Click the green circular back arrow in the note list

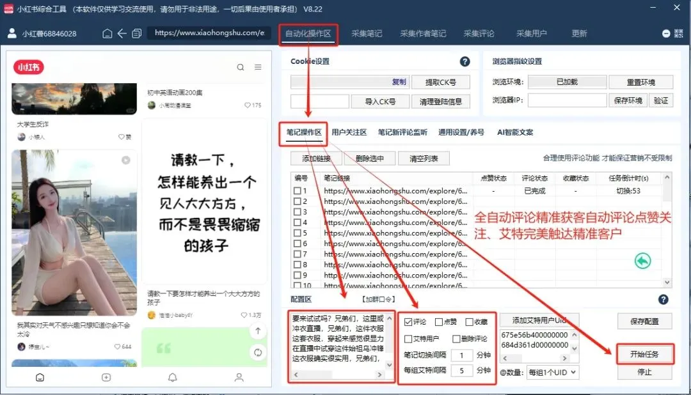(642, 261)
